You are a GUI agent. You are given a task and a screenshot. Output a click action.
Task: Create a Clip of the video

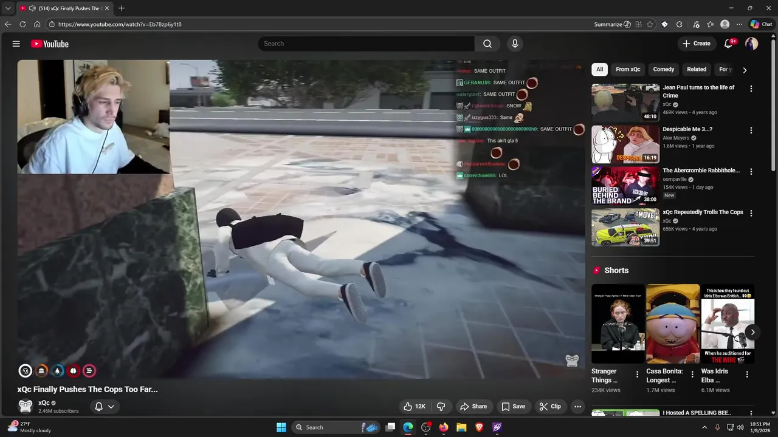[x=550, y=407]
